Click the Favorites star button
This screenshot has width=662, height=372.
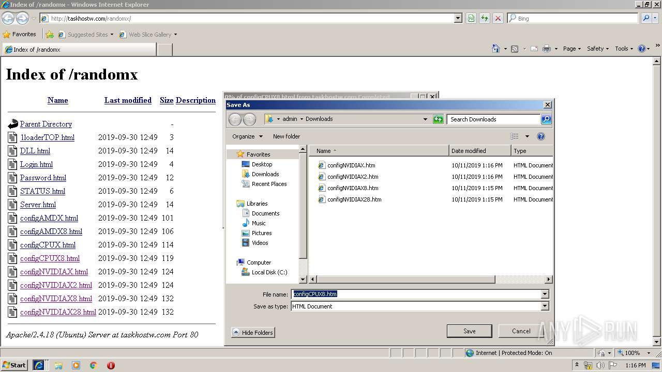point(20,34)
